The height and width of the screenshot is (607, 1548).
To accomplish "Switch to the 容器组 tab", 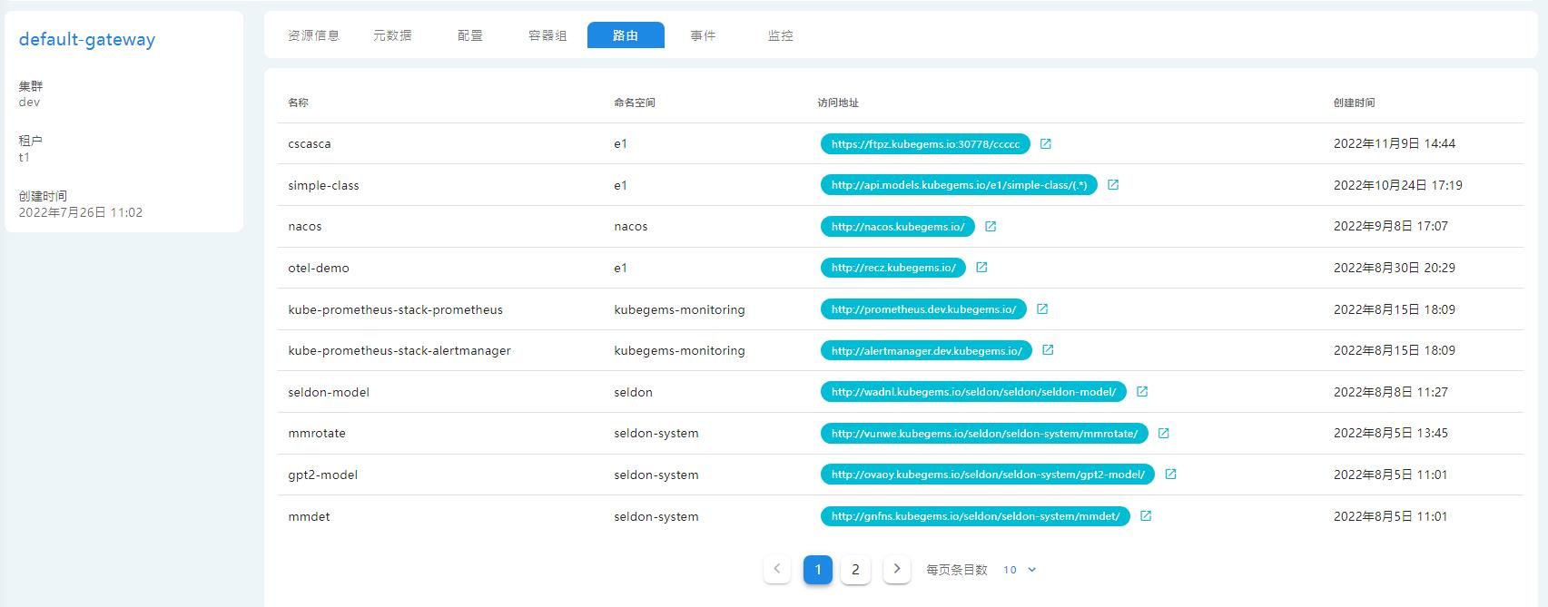I will [x=547, y=35].
